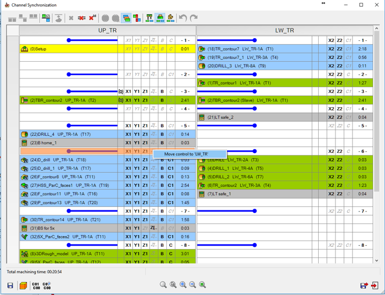Click the green tool over blocks icon

150,18
